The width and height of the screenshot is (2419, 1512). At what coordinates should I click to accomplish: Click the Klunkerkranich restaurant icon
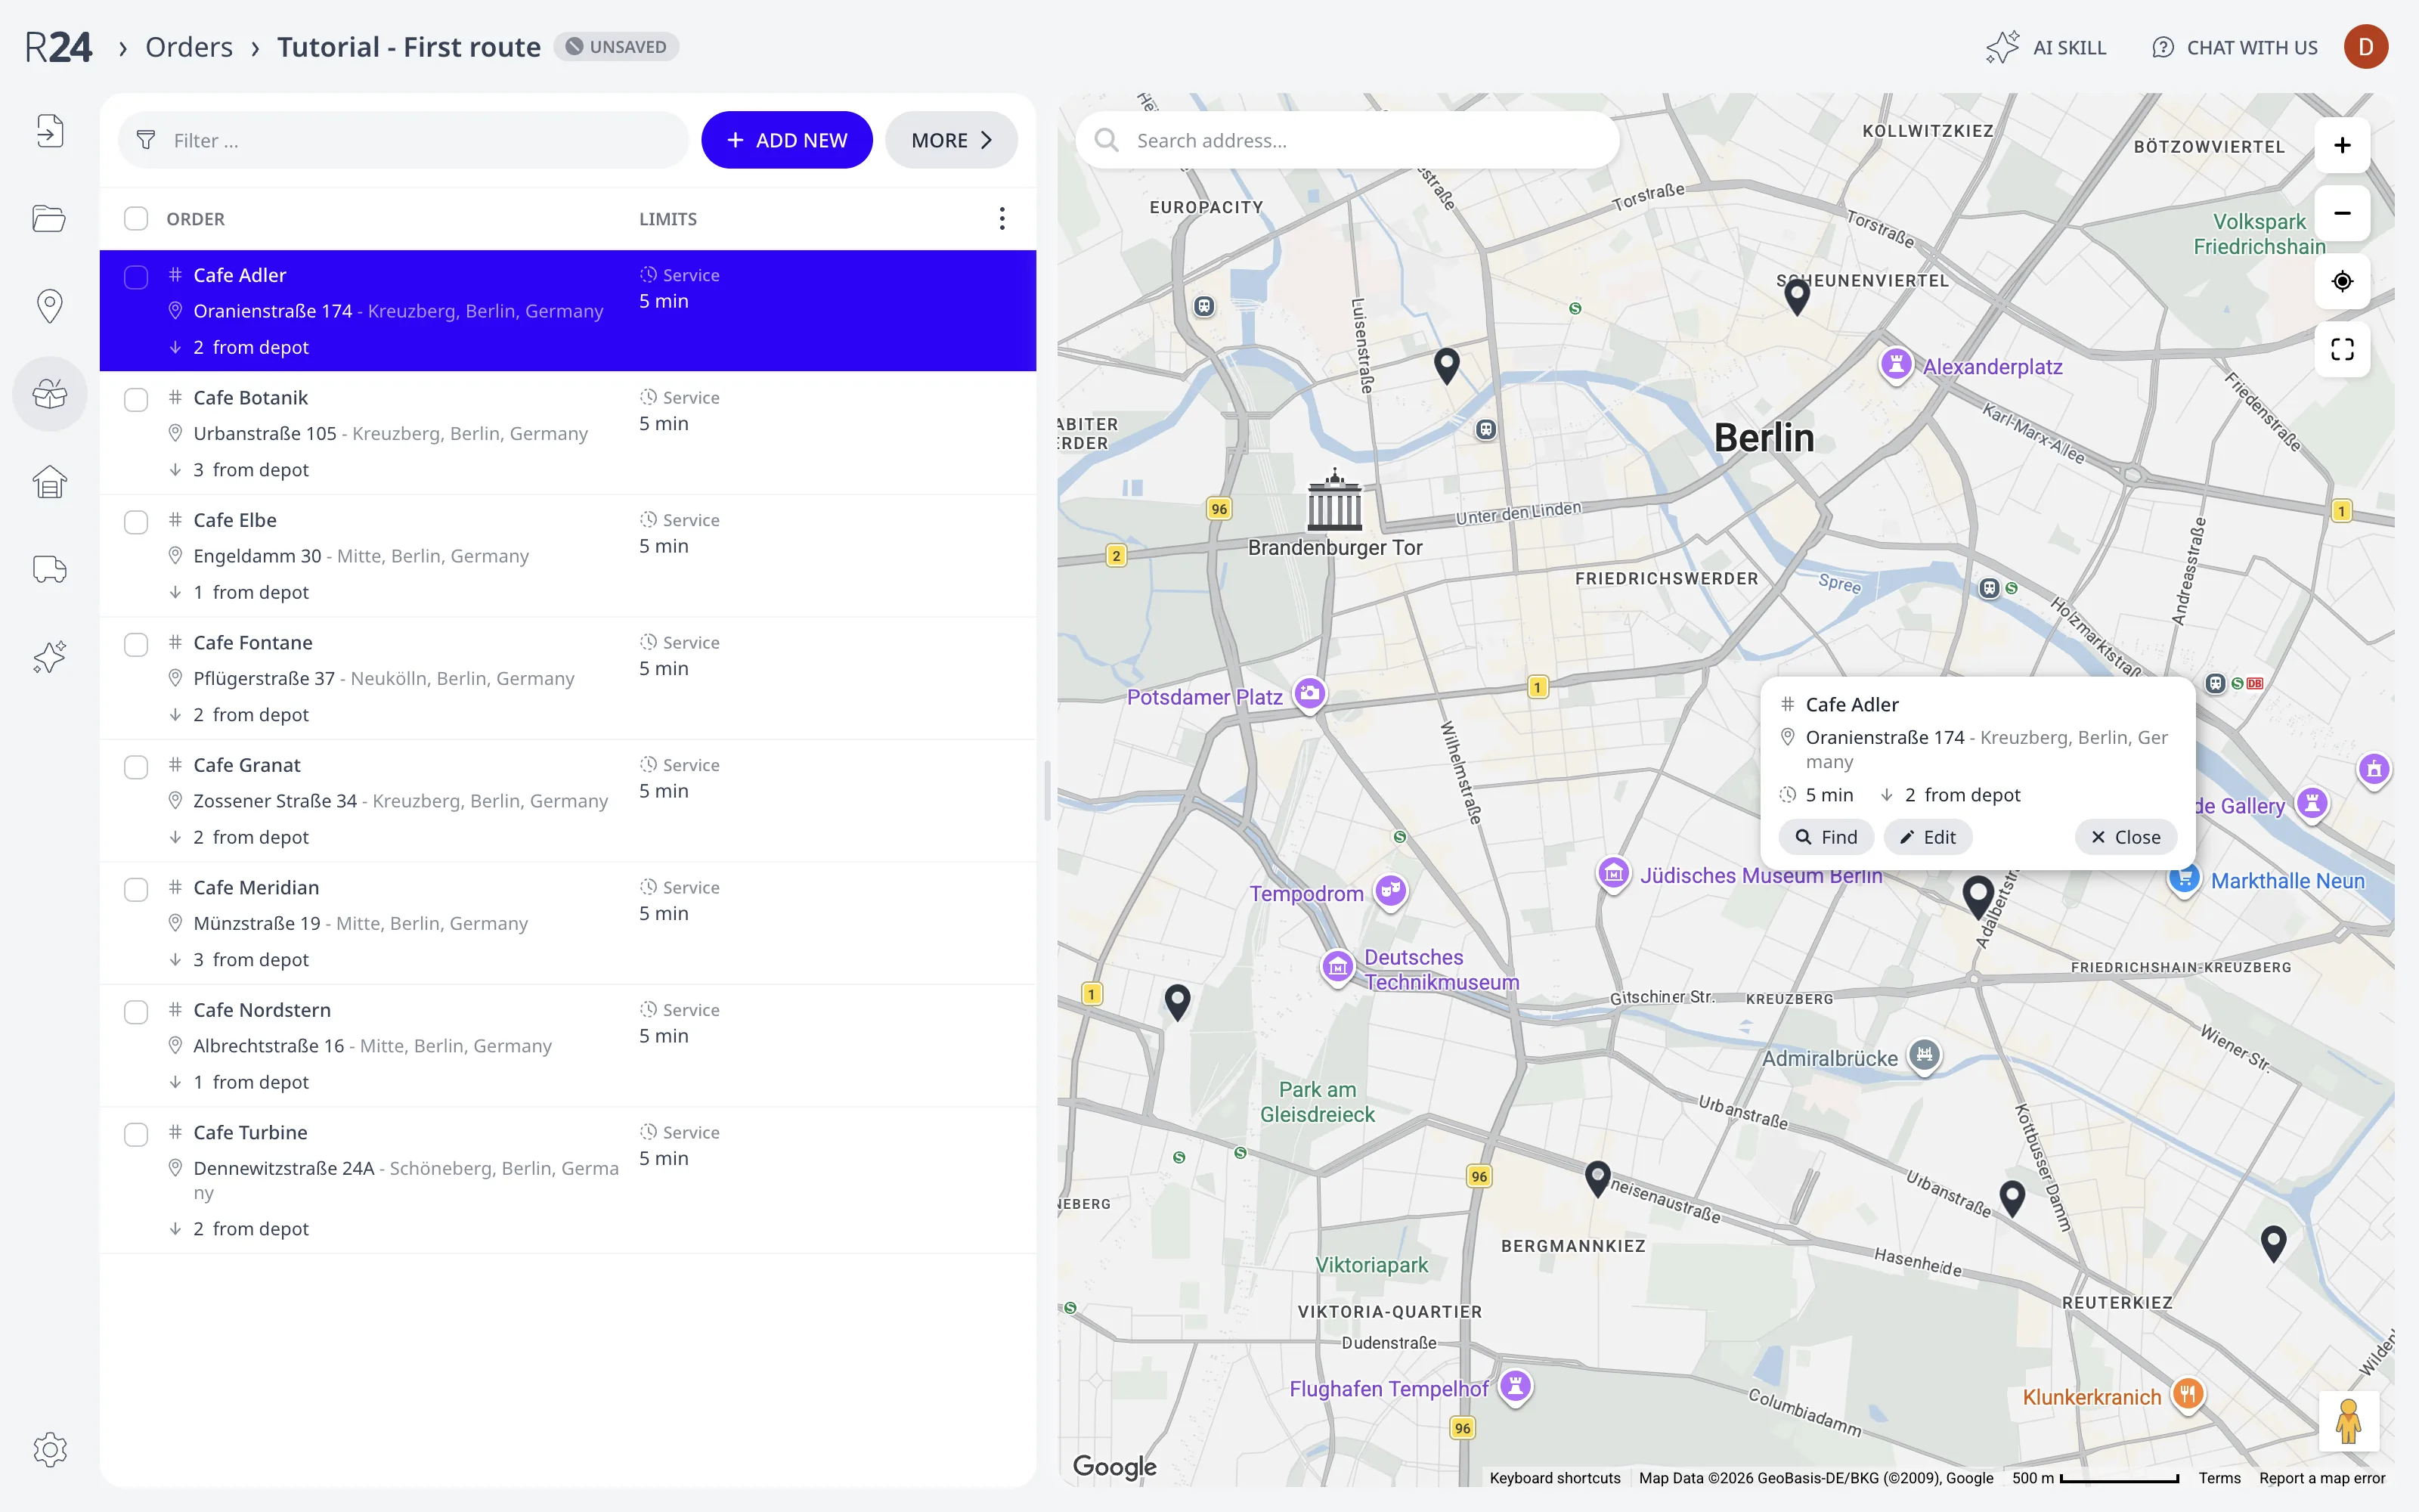pyautogui.click(x=2188, y=1393)
